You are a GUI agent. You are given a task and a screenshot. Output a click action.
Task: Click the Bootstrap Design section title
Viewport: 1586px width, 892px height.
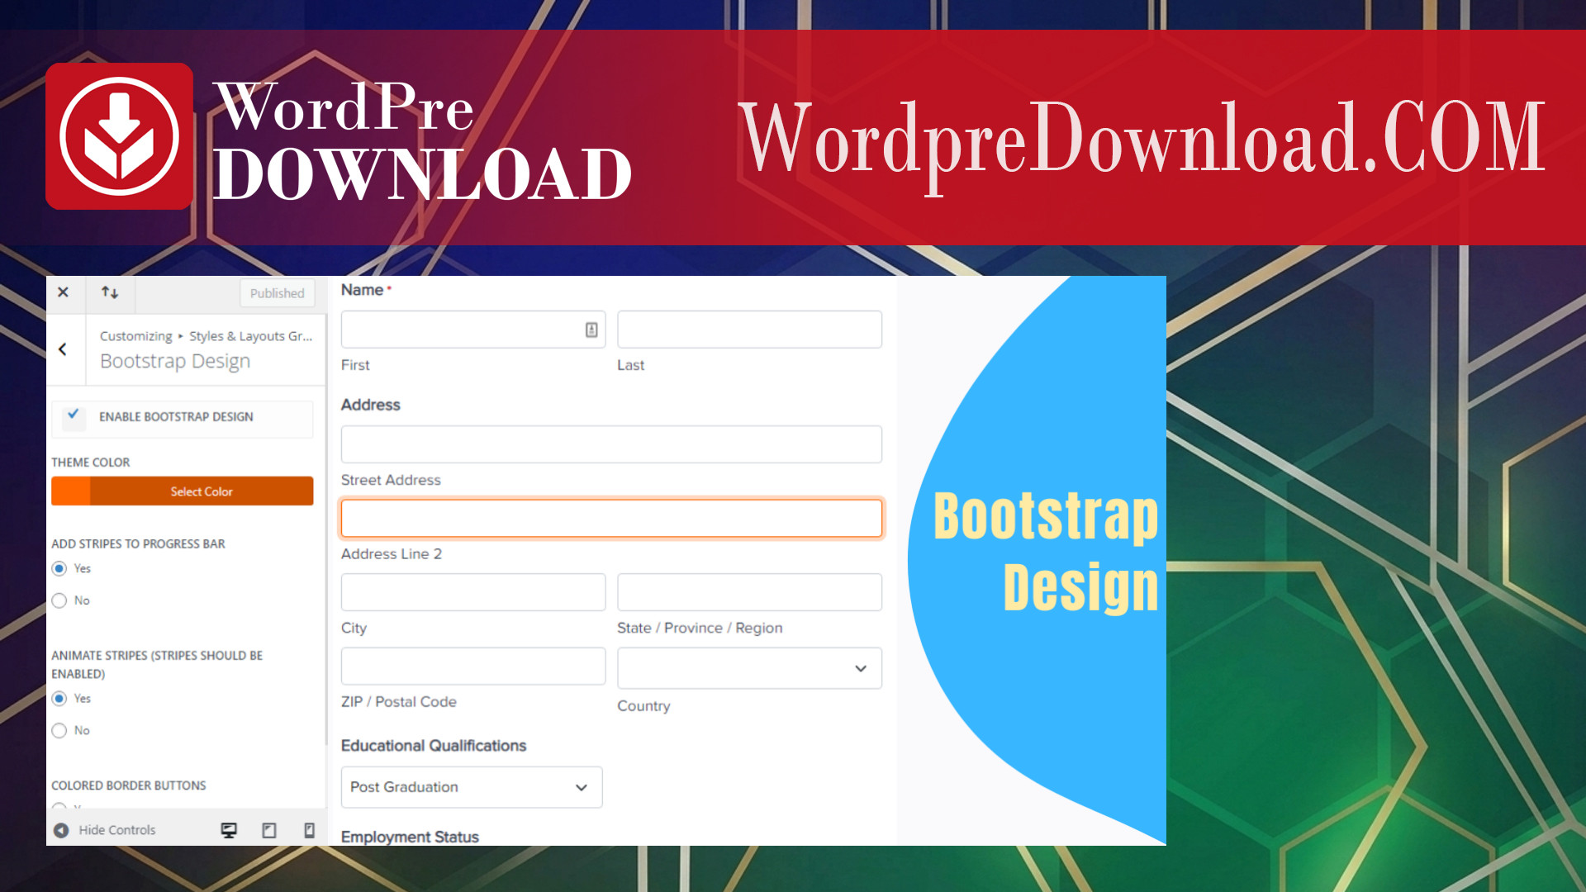click(x=175, y=362)
